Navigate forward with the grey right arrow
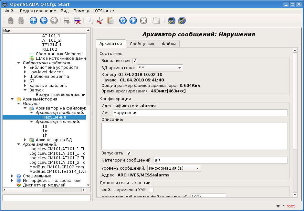The height and width of the screenshot is (211, 304). coord(54,20)
